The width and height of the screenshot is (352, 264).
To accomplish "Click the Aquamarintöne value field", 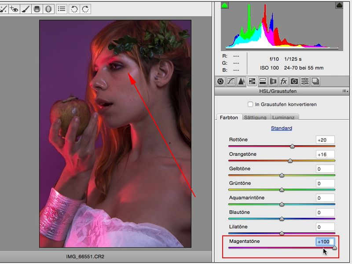I will [325, 198].
